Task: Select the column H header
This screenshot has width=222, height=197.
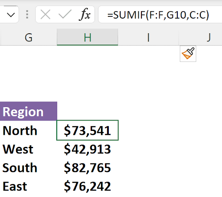Action: [x=88, y=38]
